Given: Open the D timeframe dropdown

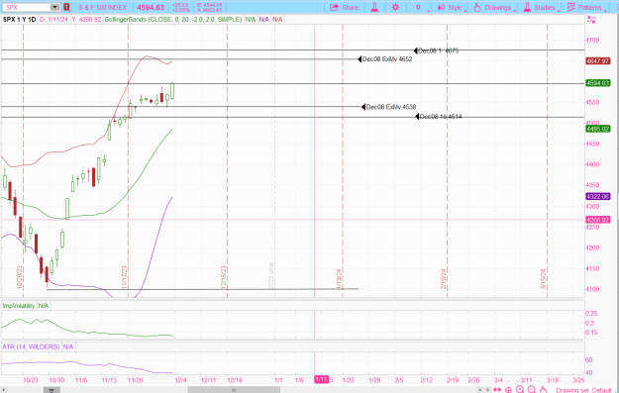Looking at the screenshot, I should [420, 8].
